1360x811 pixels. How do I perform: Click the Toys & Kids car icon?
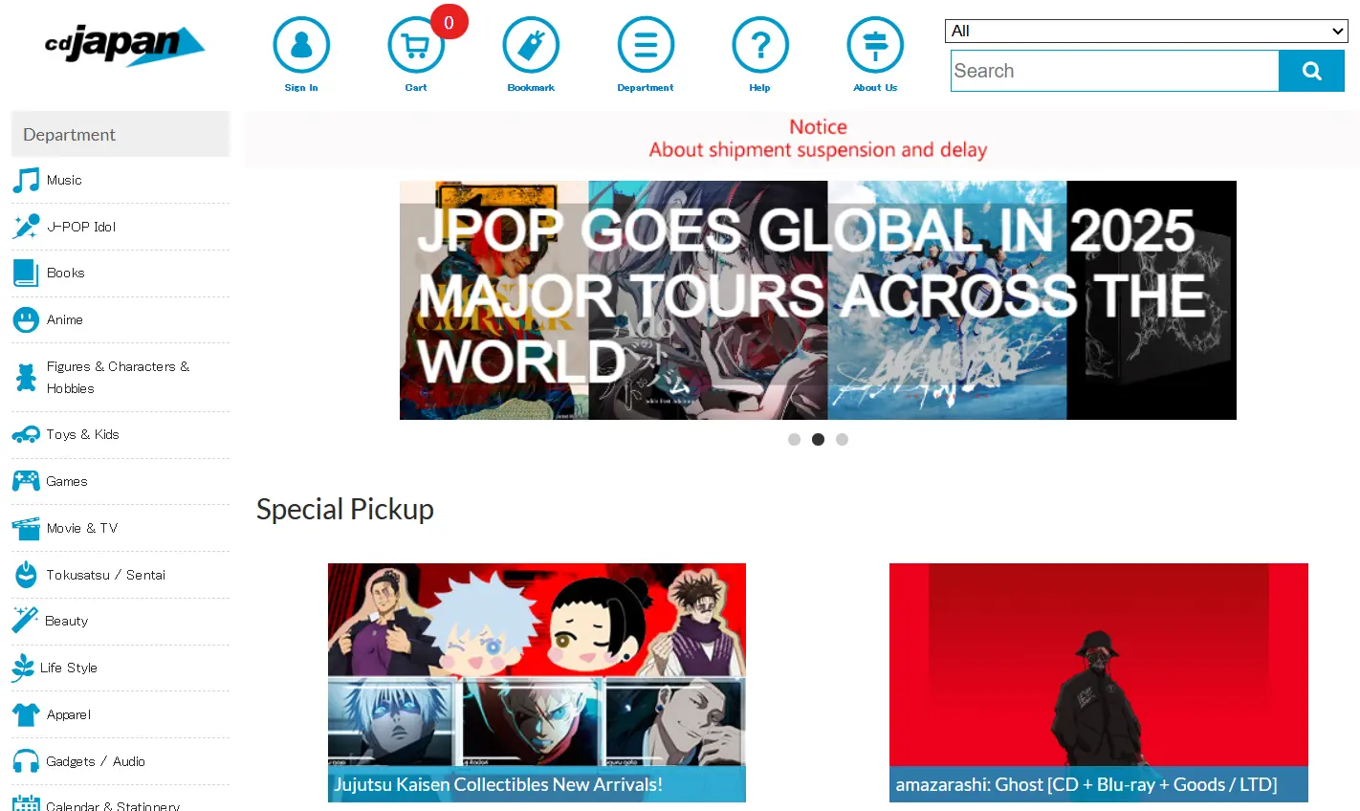pyautogui.click(x=26, y=434)
